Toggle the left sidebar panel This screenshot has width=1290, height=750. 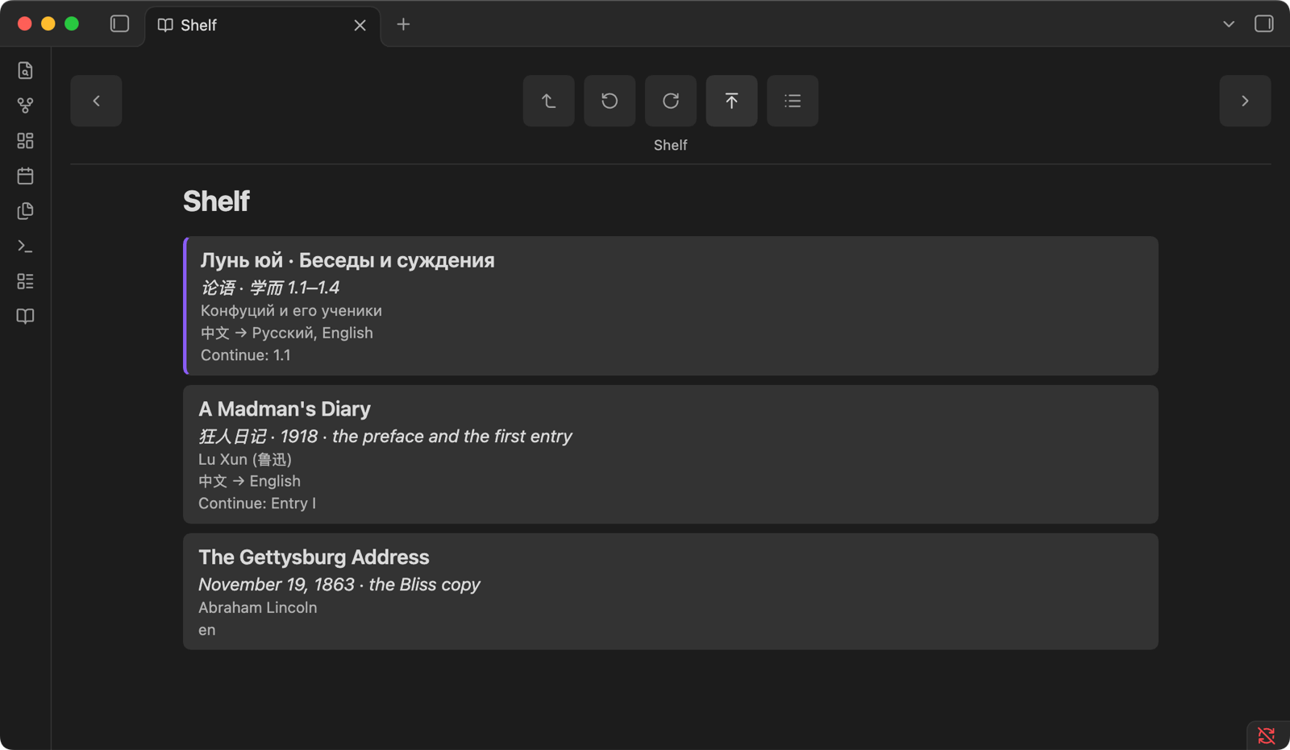pyautogui.click(x=119, y=24)
